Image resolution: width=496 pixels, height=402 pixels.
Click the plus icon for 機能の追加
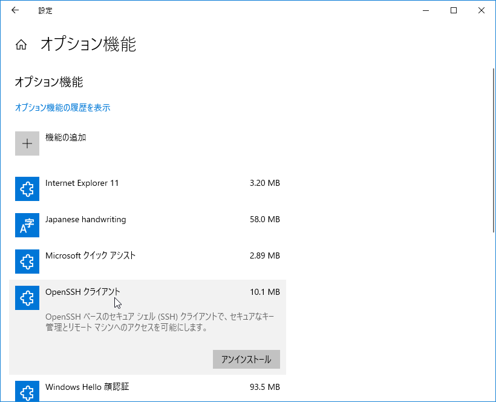27,143
